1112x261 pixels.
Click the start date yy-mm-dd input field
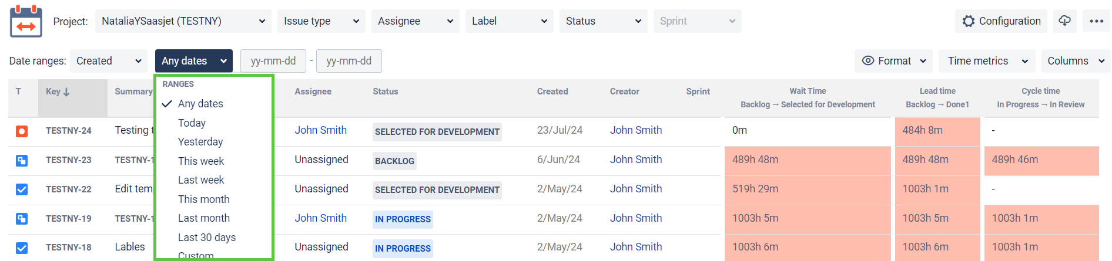coord(273,61)
